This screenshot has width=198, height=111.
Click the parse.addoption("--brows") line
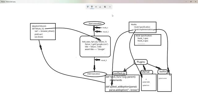pos(124,90)
